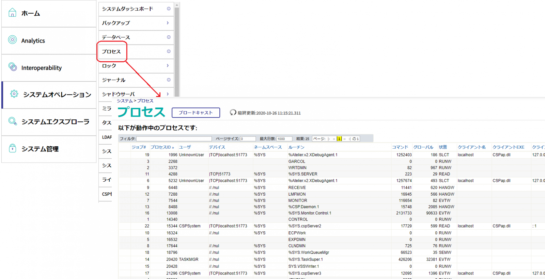Image resolution: width=545 pixels, height=279 pixels.
Task: Open the ホーム menu
Action: click(49, 14)
